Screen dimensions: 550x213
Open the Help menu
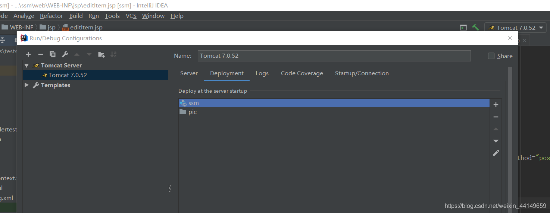177,16
